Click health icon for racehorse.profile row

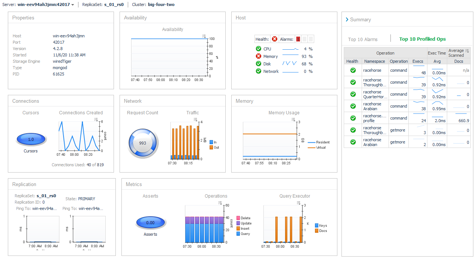point(353,118)
